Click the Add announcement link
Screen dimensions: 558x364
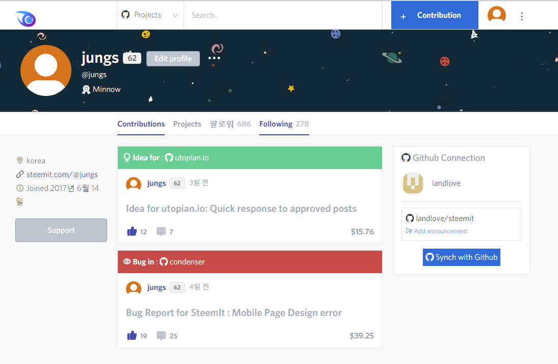click(x=441, y=231)
